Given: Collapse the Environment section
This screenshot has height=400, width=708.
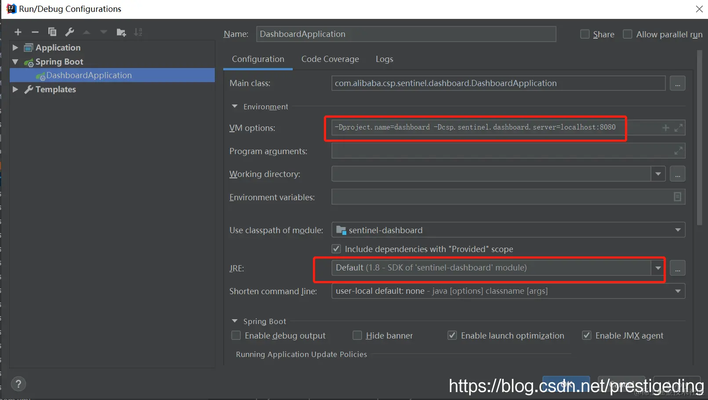Looking at the screenshot, I should pos(235,106).
